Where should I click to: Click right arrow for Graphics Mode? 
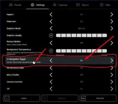[112, 28]
